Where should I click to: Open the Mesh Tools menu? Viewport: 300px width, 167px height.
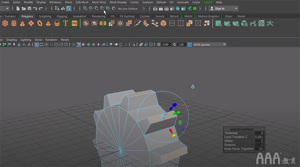99,2
